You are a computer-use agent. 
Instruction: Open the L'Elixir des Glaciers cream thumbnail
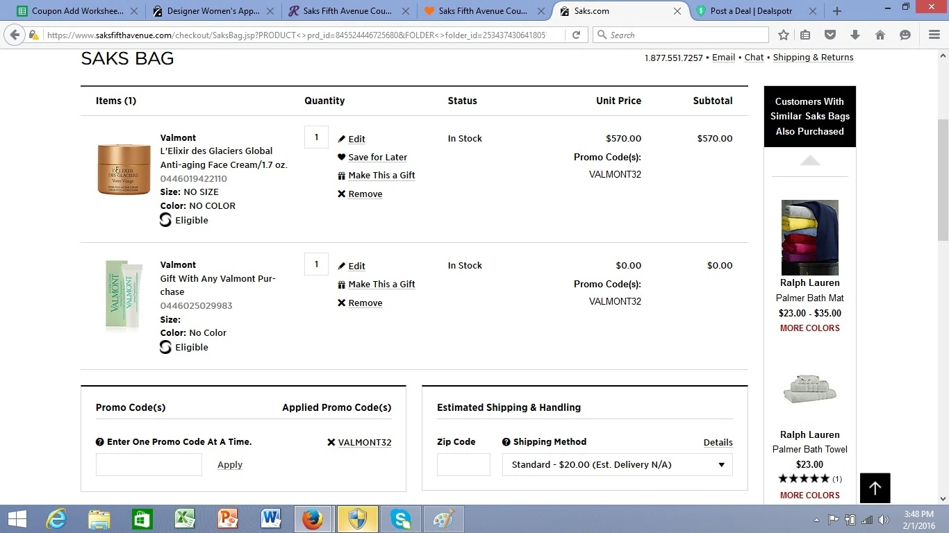click(x=124, y=169)
